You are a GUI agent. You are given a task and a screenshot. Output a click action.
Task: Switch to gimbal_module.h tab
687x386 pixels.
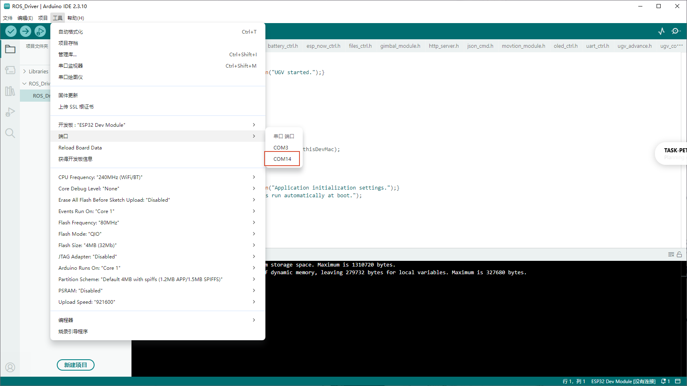400,46
